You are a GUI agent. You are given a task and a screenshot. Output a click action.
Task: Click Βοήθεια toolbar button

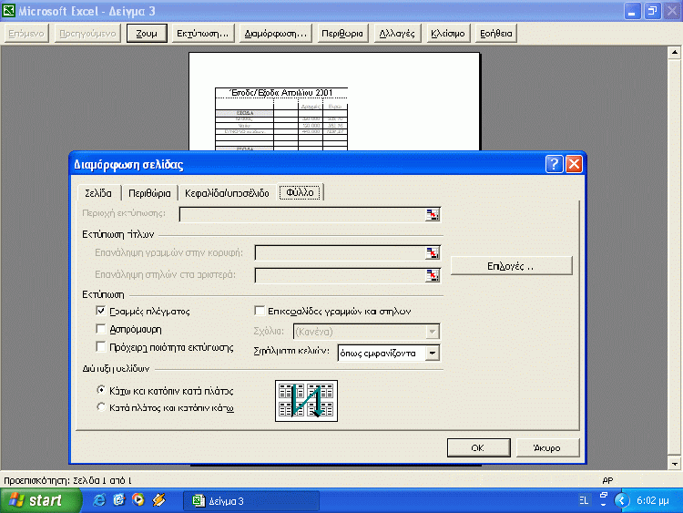496,34
